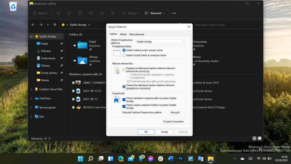This screenshot has width=291, height=164.
Task: Click the OneDrive cloud tray icon
Action: [242, 159]
